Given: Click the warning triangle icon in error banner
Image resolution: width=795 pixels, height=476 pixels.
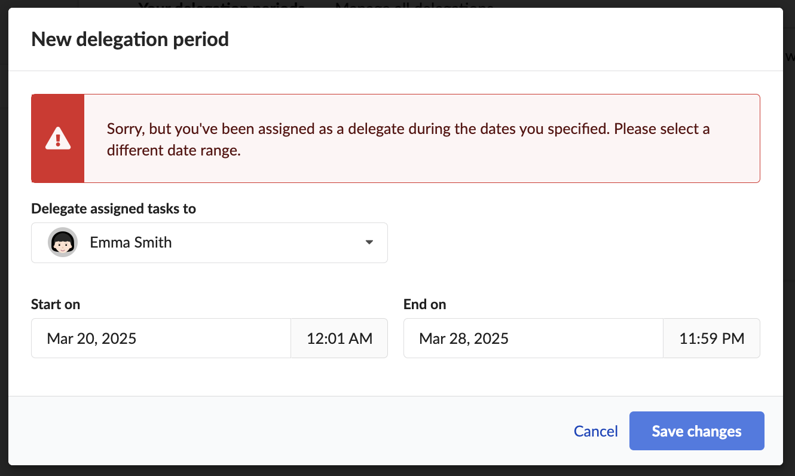Looking at the screenshot, I should coord(58,138).
